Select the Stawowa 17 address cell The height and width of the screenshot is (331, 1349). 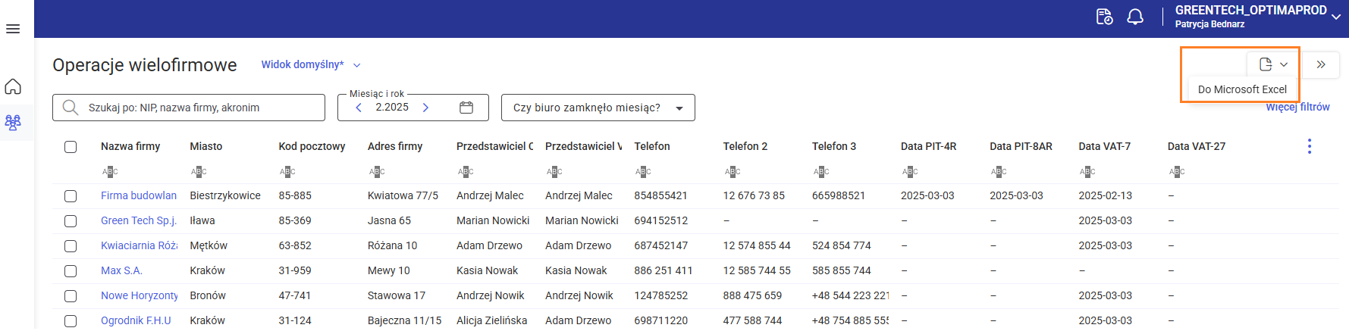[x=397, y=295]
